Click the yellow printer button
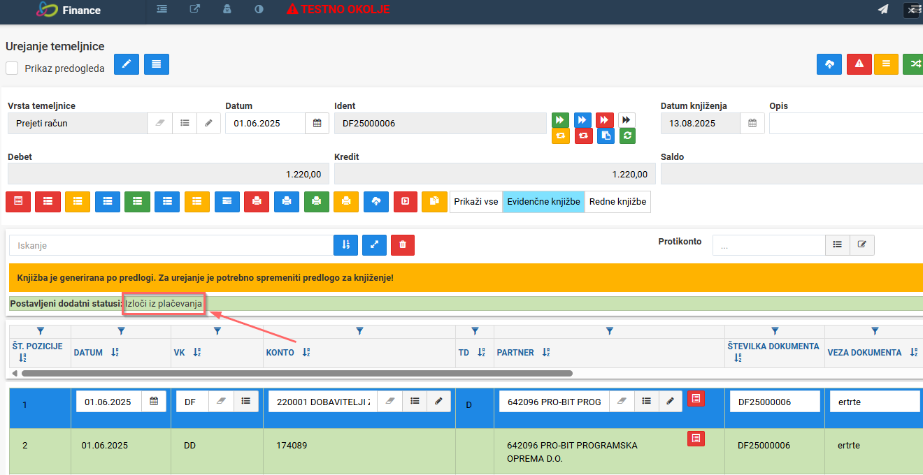The height and width of the screenshot is (475, 923). coord(346,201)
